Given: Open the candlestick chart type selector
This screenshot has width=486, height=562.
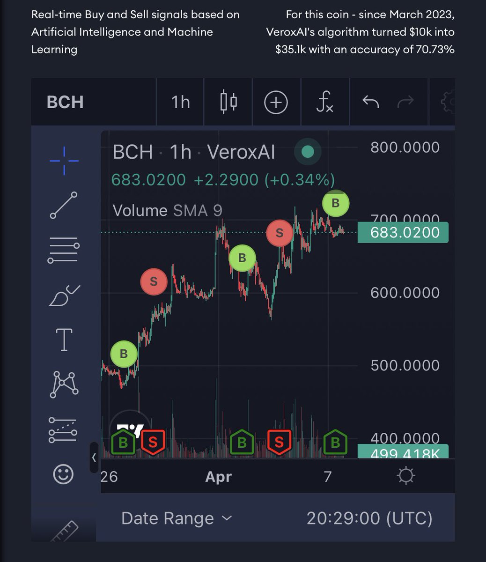Looking at the screenshot, I should pos(228,102).
